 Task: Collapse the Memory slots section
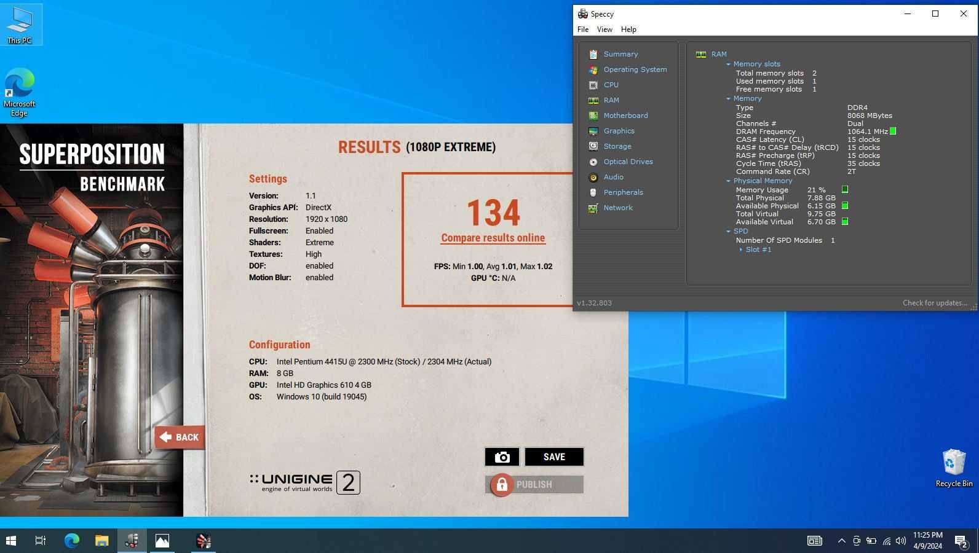(728, 64)
